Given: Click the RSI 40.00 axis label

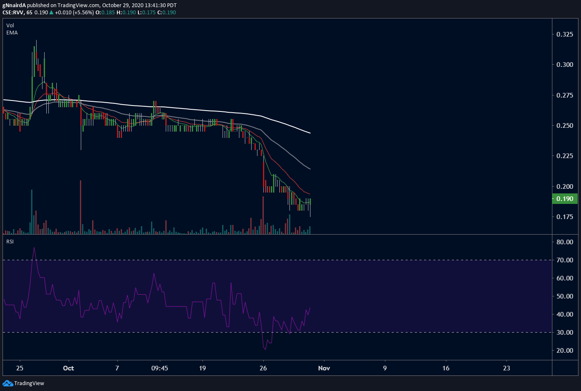Looking at the screenshot, I should 565,314.
